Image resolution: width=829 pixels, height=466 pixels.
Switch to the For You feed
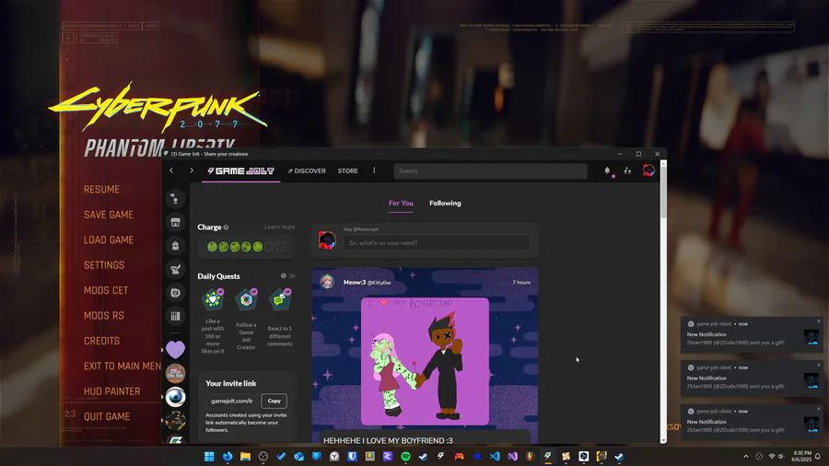pyautogui.click(x=401, y=203)
